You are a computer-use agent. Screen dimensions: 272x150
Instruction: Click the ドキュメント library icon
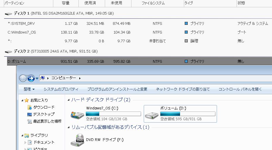click(x=30, y=142)
